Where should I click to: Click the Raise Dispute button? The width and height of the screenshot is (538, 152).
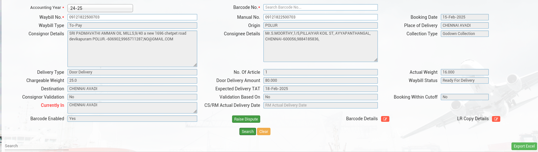click(x=246, y=119)
